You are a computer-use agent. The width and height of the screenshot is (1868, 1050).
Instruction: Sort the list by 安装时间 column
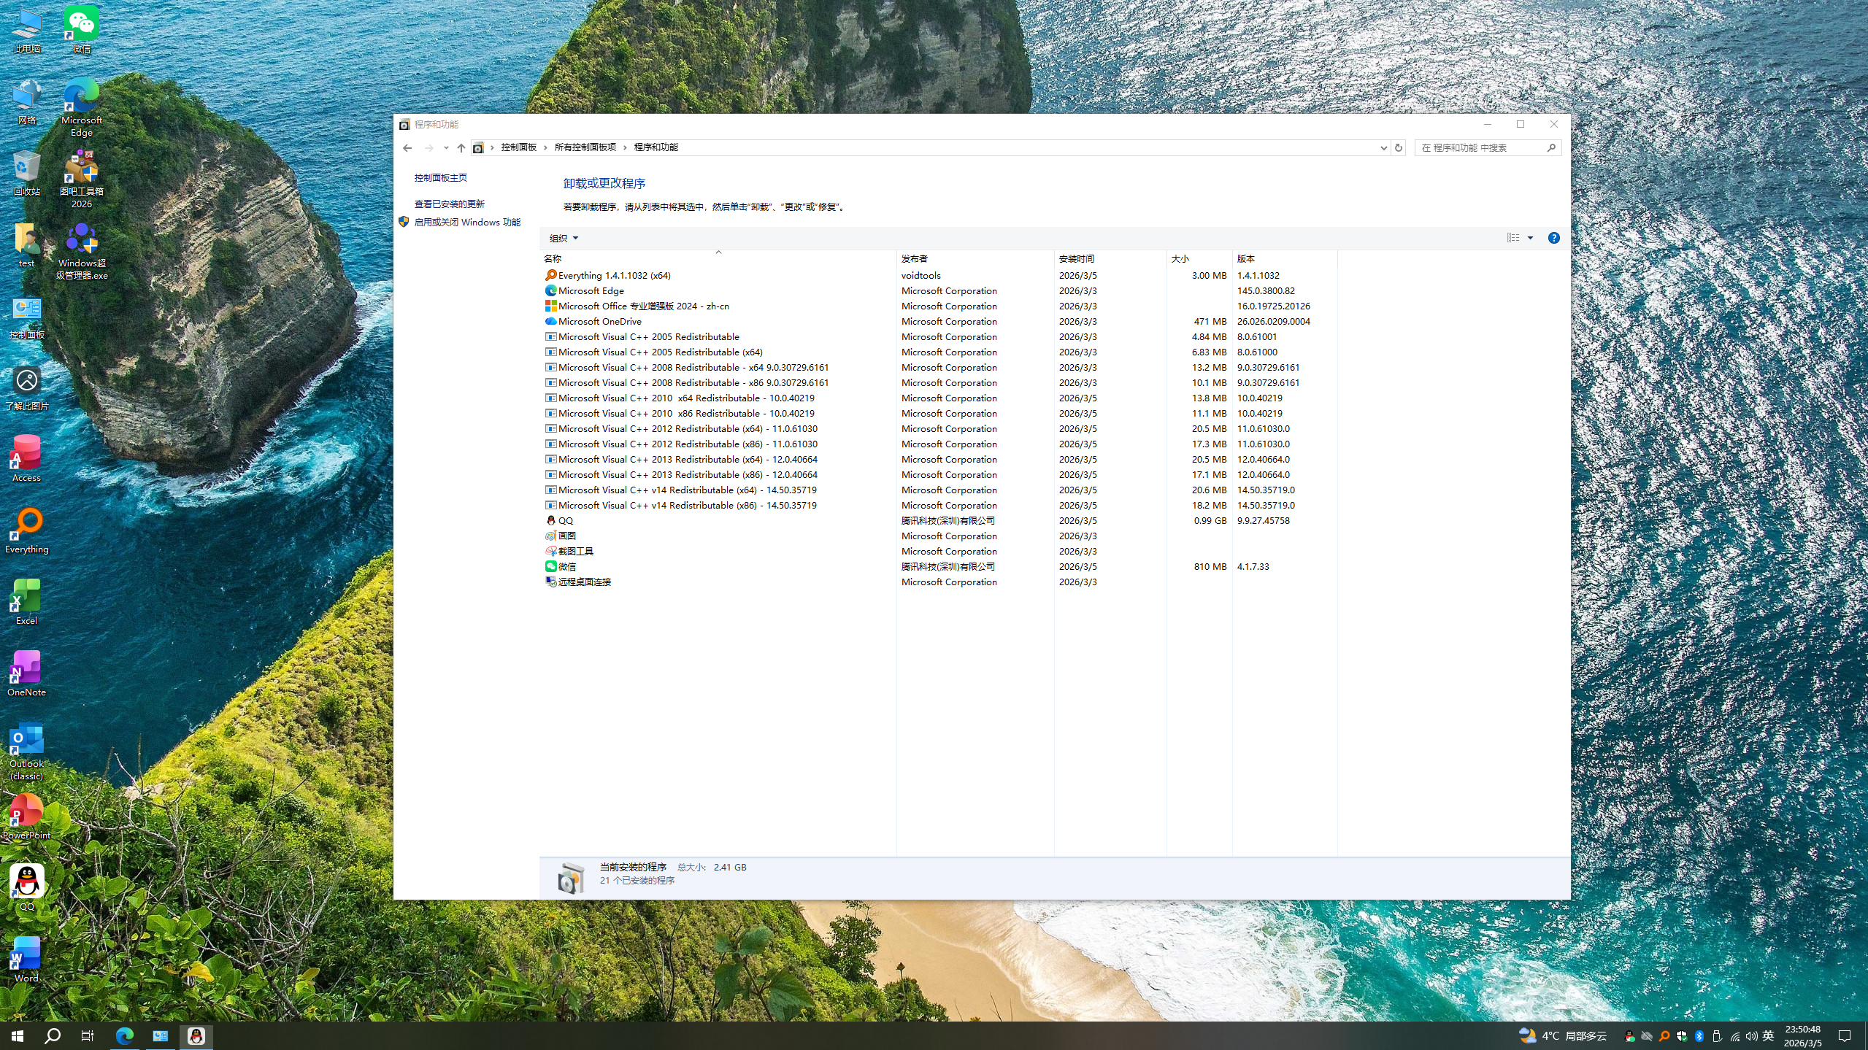[1076, 258]
